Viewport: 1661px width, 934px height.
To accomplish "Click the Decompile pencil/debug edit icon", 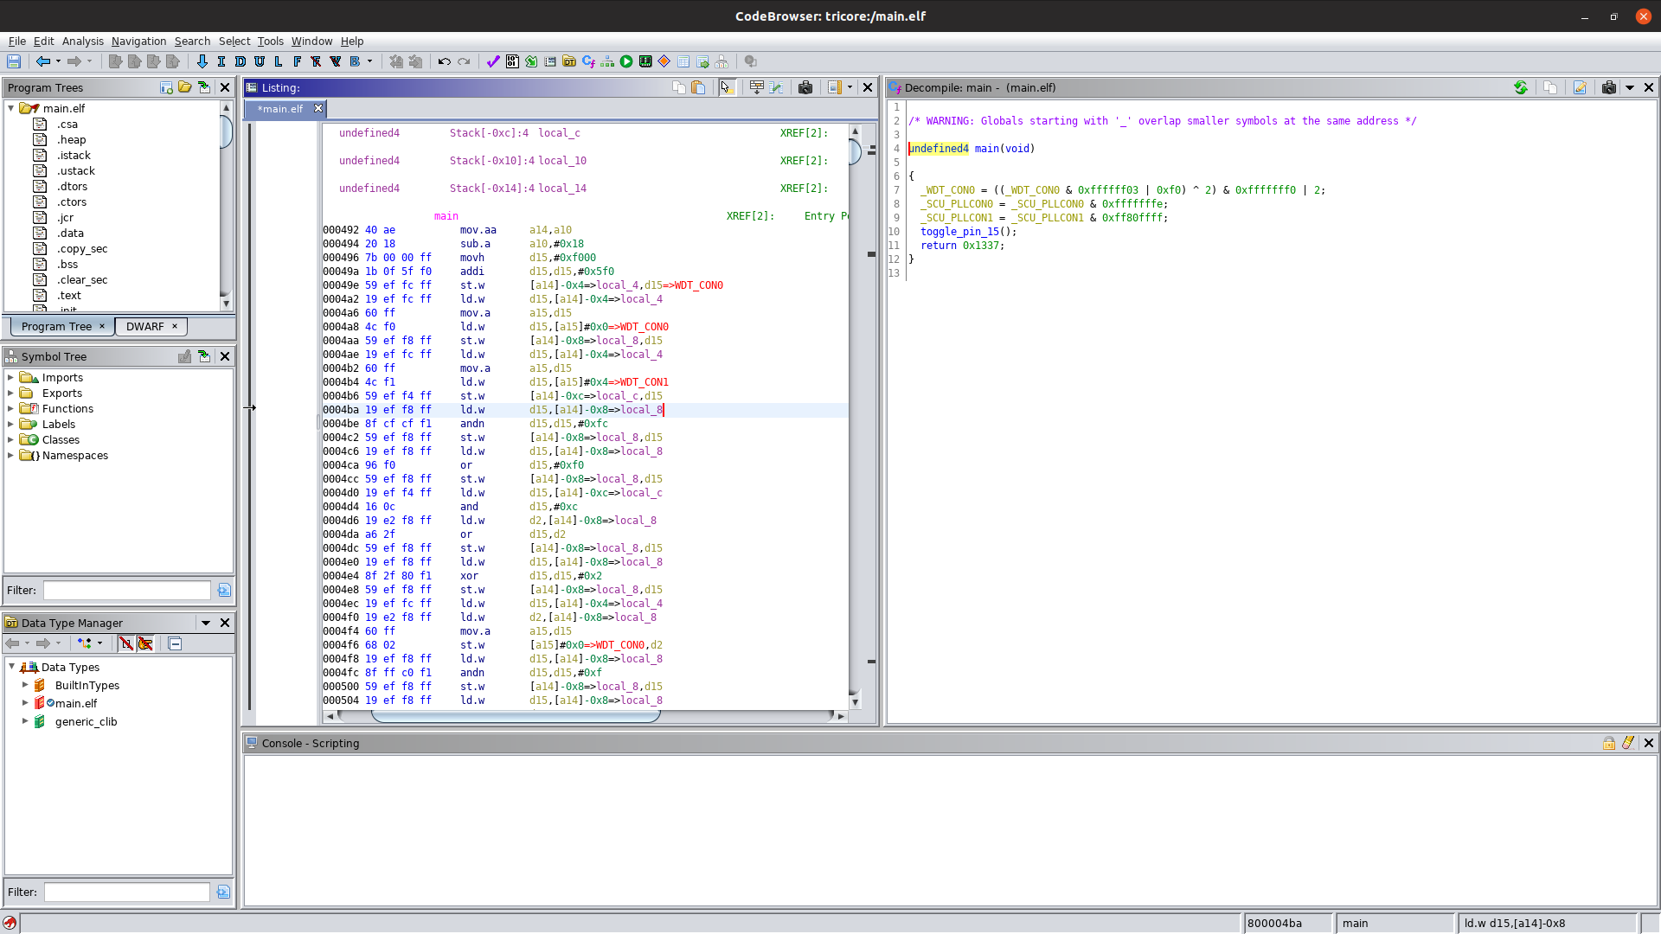I will (x=1580, y=87).
